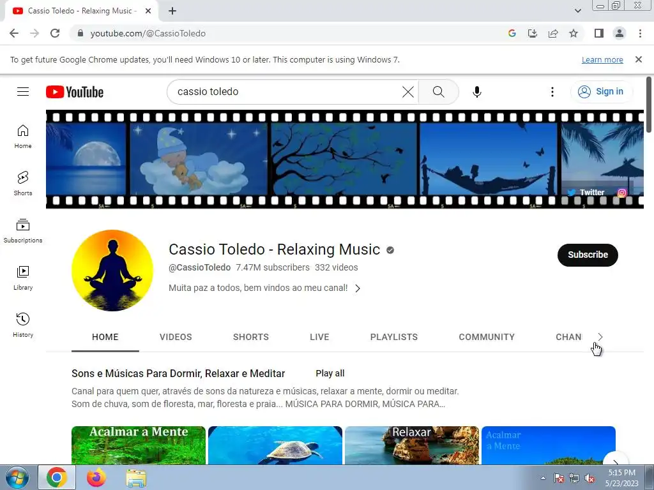Image resolution: width=654 pixels, height=490 pixels.
Task: Switch to the PLAYLISTS tab
Action: point(393,337)
